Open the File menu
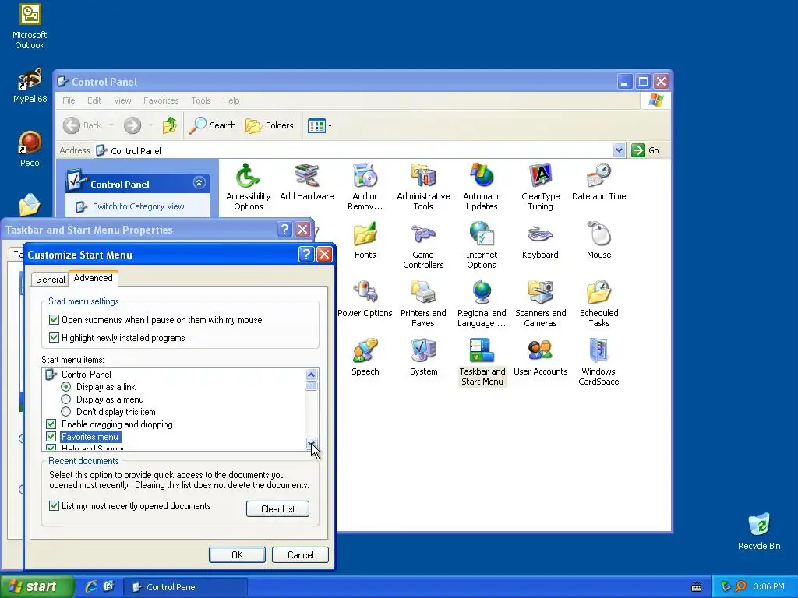The width and height of the screenshot is (798, 598). tap(69, 100)
